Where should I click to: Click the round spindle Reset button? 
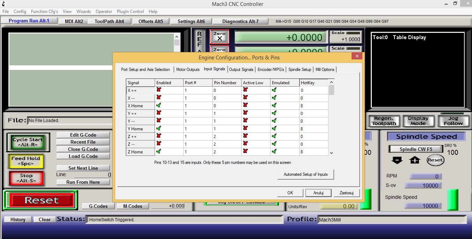[x=435, y=160]
